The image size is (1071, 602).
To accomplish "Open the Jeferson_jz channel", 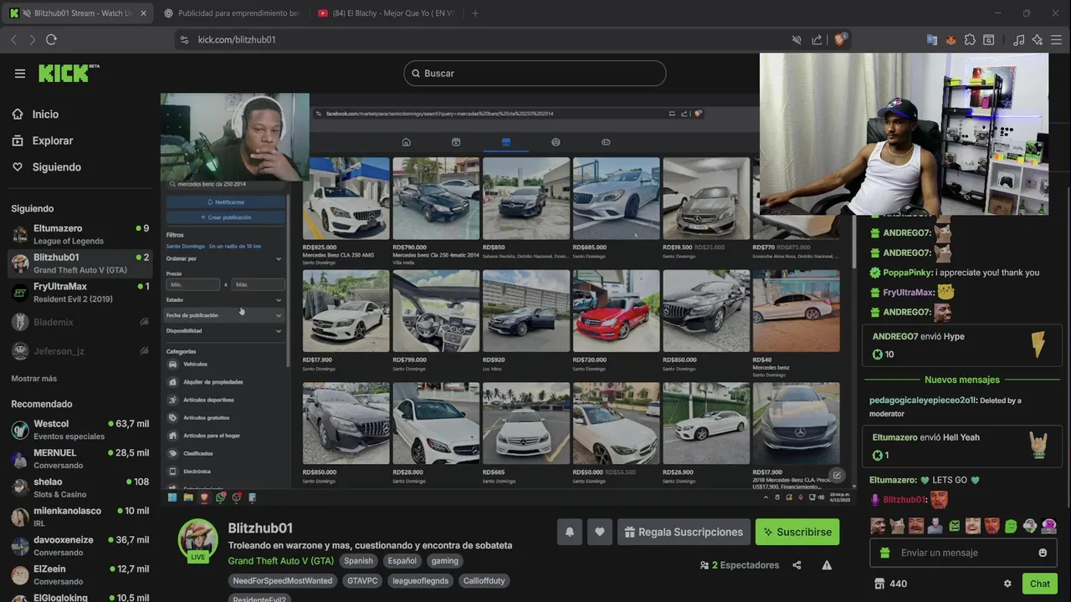I will (79, 351).
